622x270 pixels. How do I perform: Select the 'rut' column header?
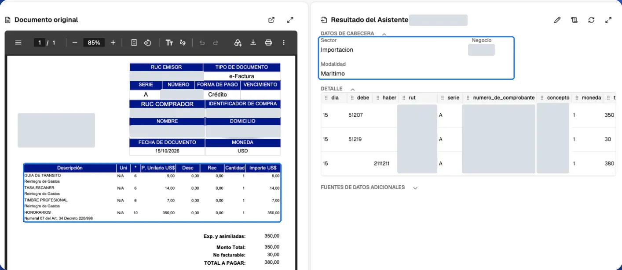pyautogui.click(x=412, y=98)
